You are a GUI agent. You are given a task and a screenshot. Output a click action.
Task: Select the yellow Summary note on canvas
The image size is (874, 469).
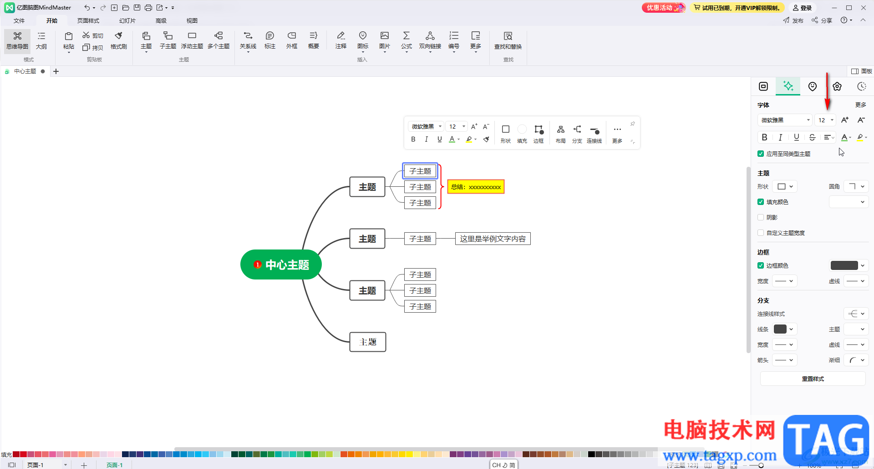(476, 187)
